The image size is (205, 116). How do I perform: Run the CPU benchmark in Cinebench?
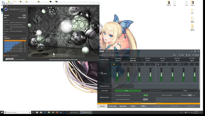[24, 18]
